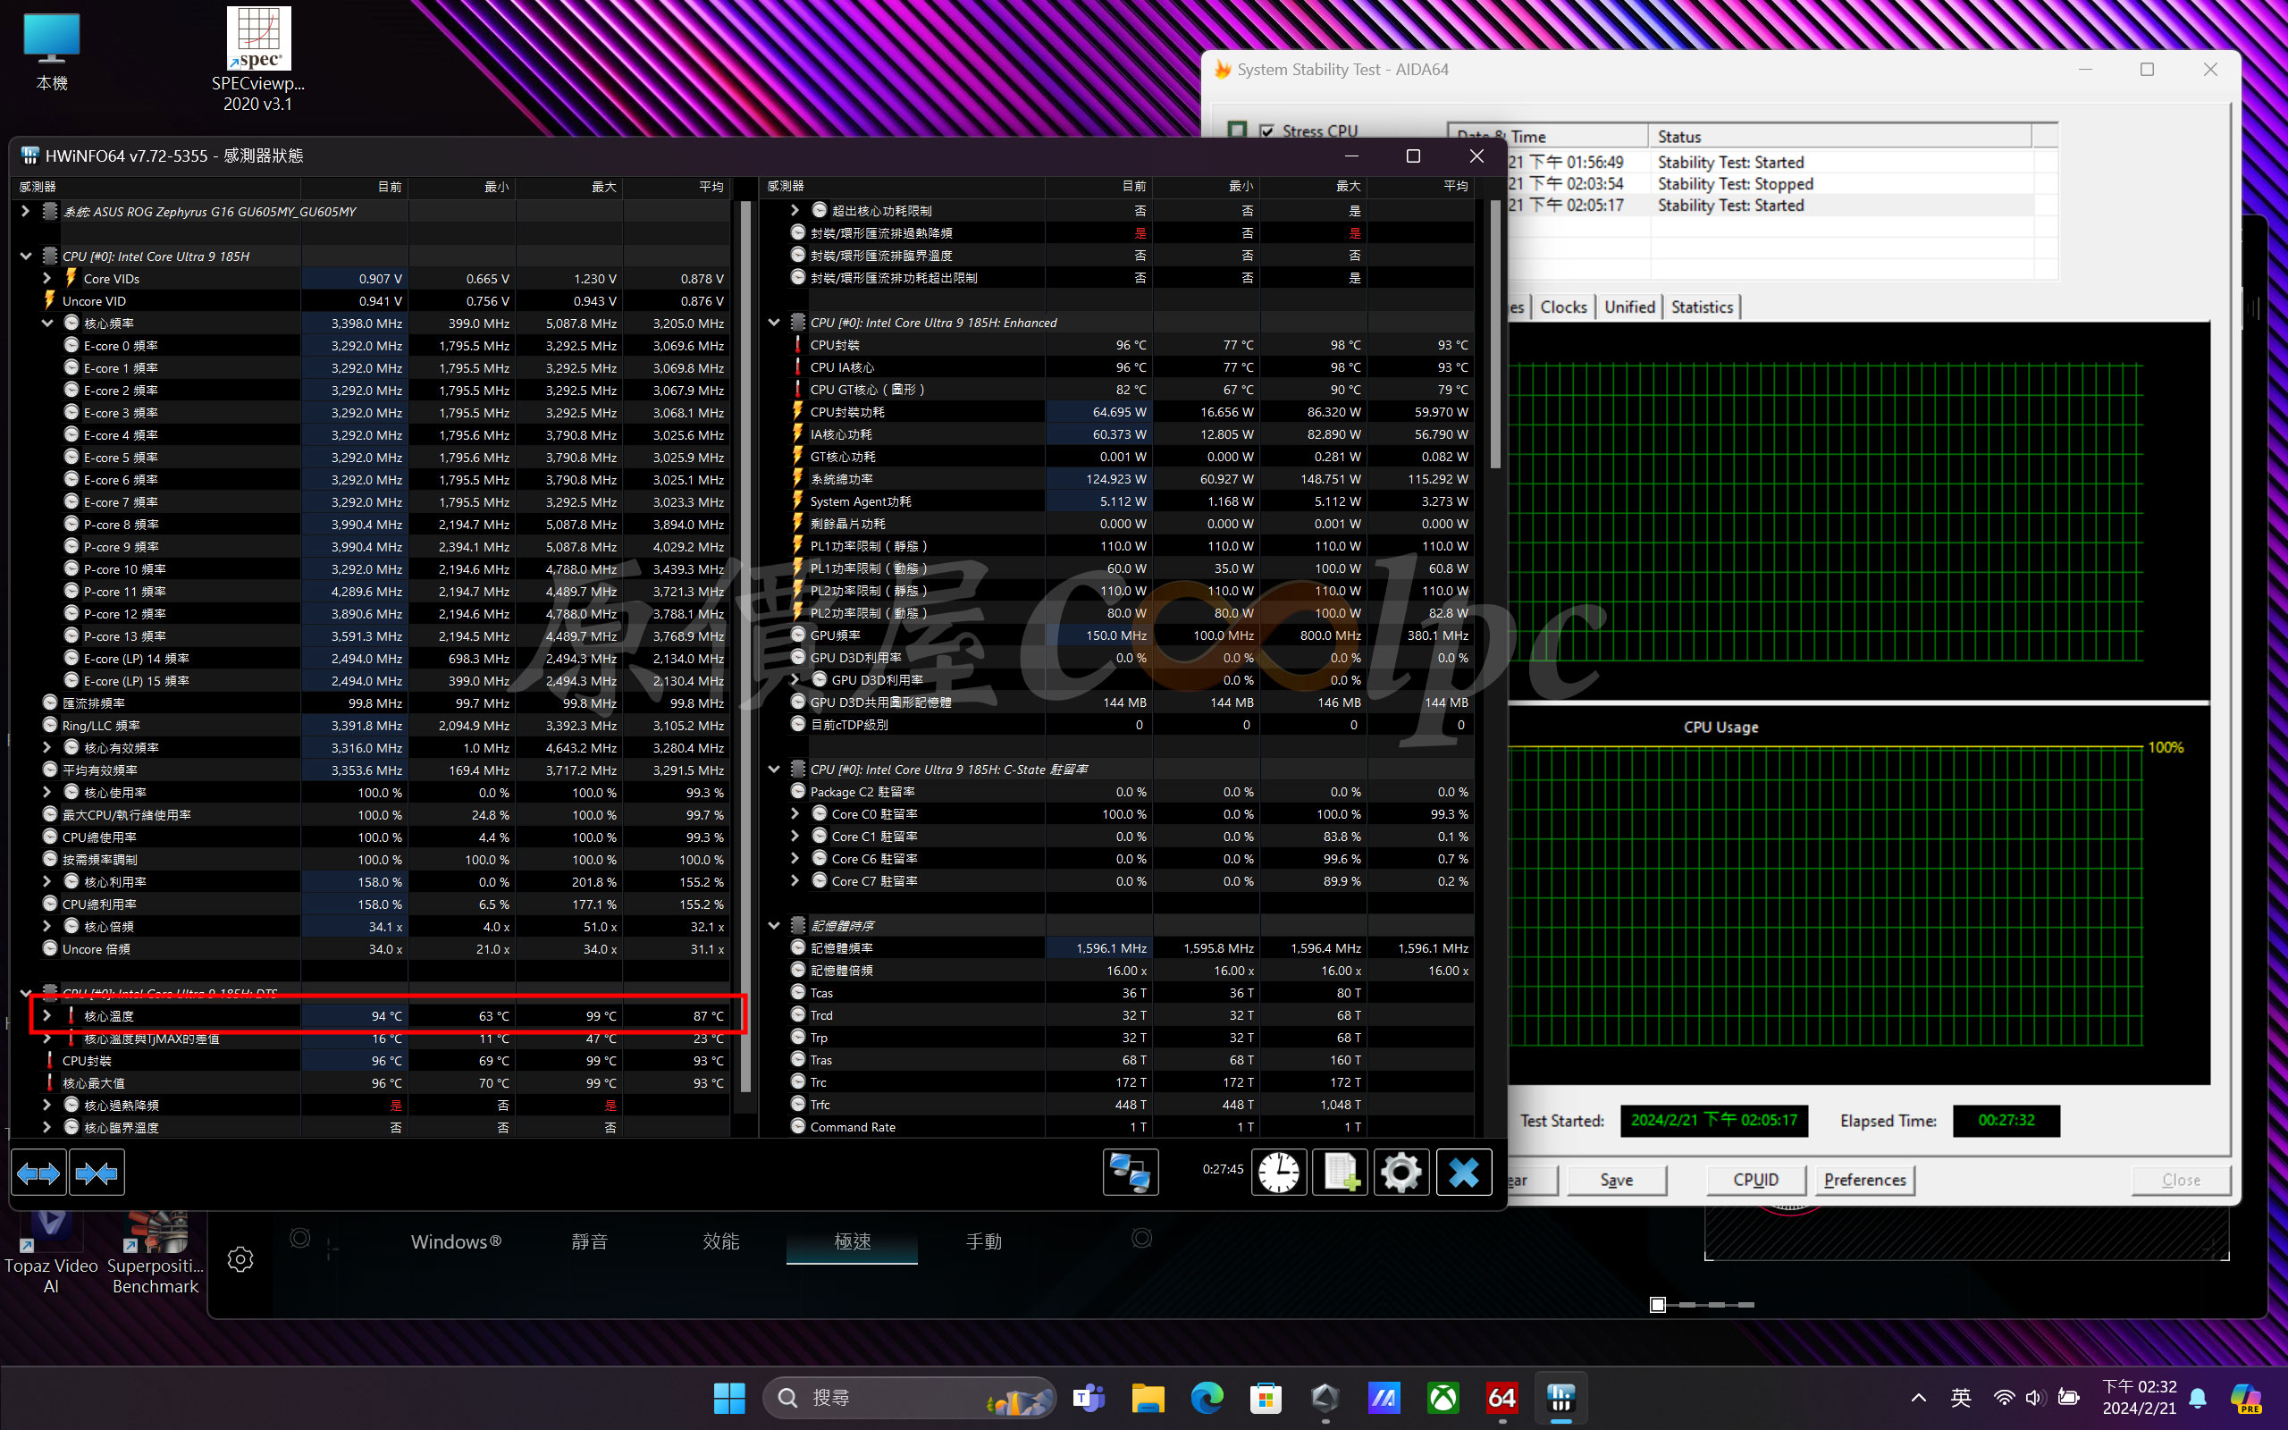
Task: Expand the Core VIDs row
Action: pyautogui.click(x=46, y=279)
